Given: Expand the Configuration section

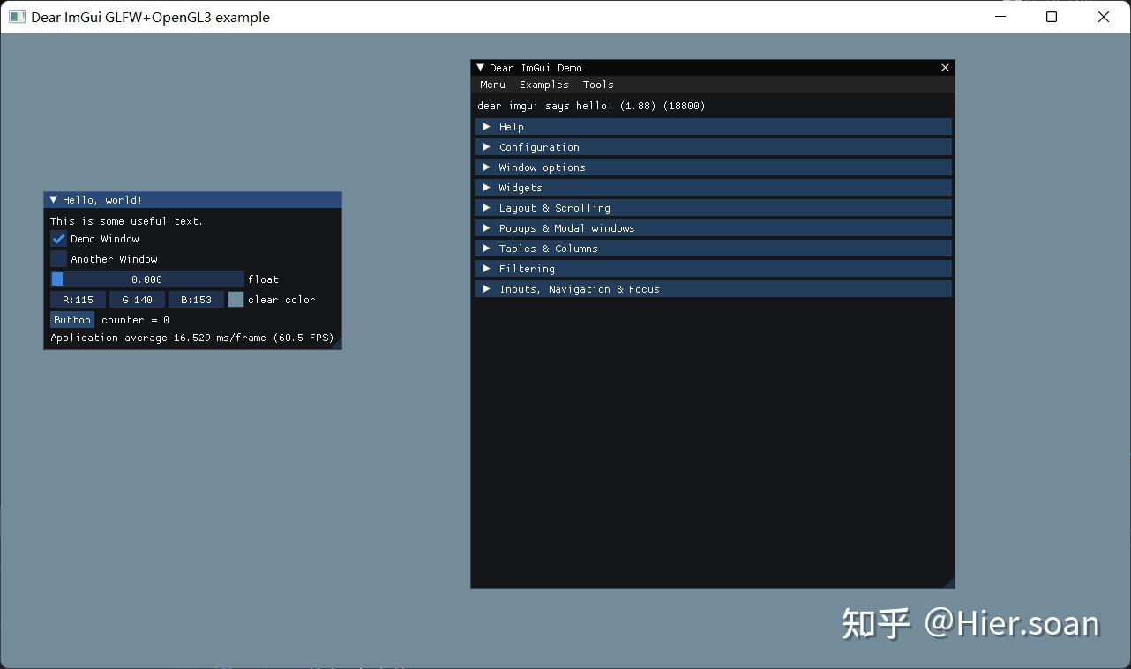Looking at the screenshot, I should pyautogui.click(x=713, y=147).
